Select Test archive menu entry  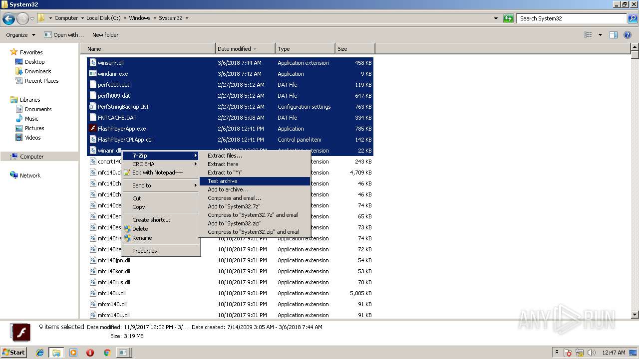(x=255, y=181)
